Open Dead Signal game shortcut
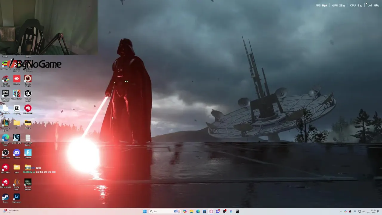 pyautogui.click(x=17, y=139)
